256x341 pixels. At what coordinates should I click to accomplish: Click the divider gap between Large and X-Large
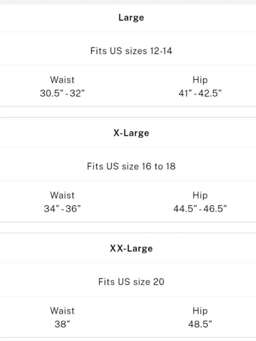(128, 112)
